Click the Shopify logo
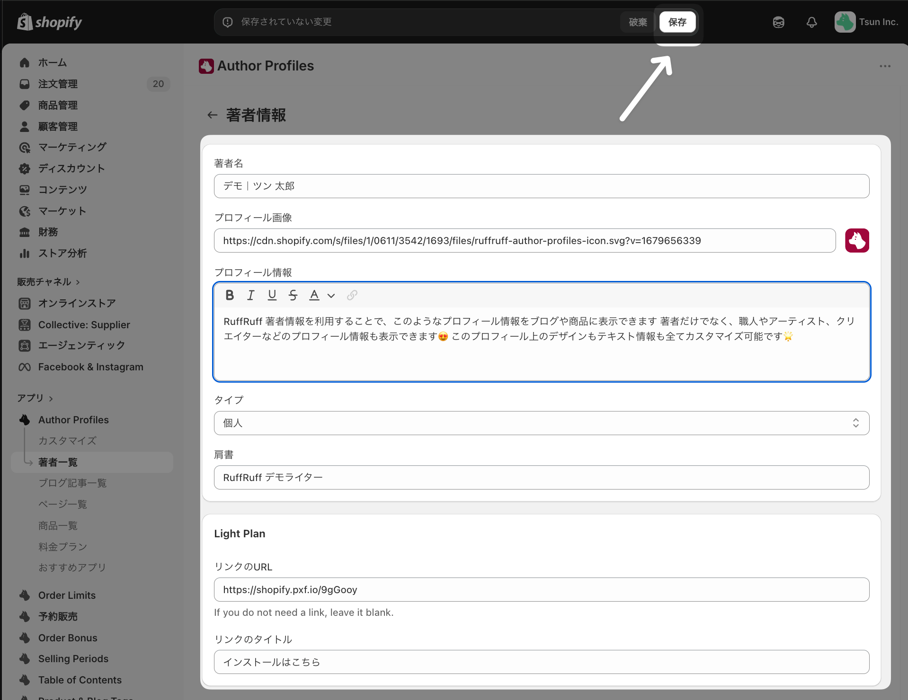Screen dimensions: 908x700 click(49, 22)
